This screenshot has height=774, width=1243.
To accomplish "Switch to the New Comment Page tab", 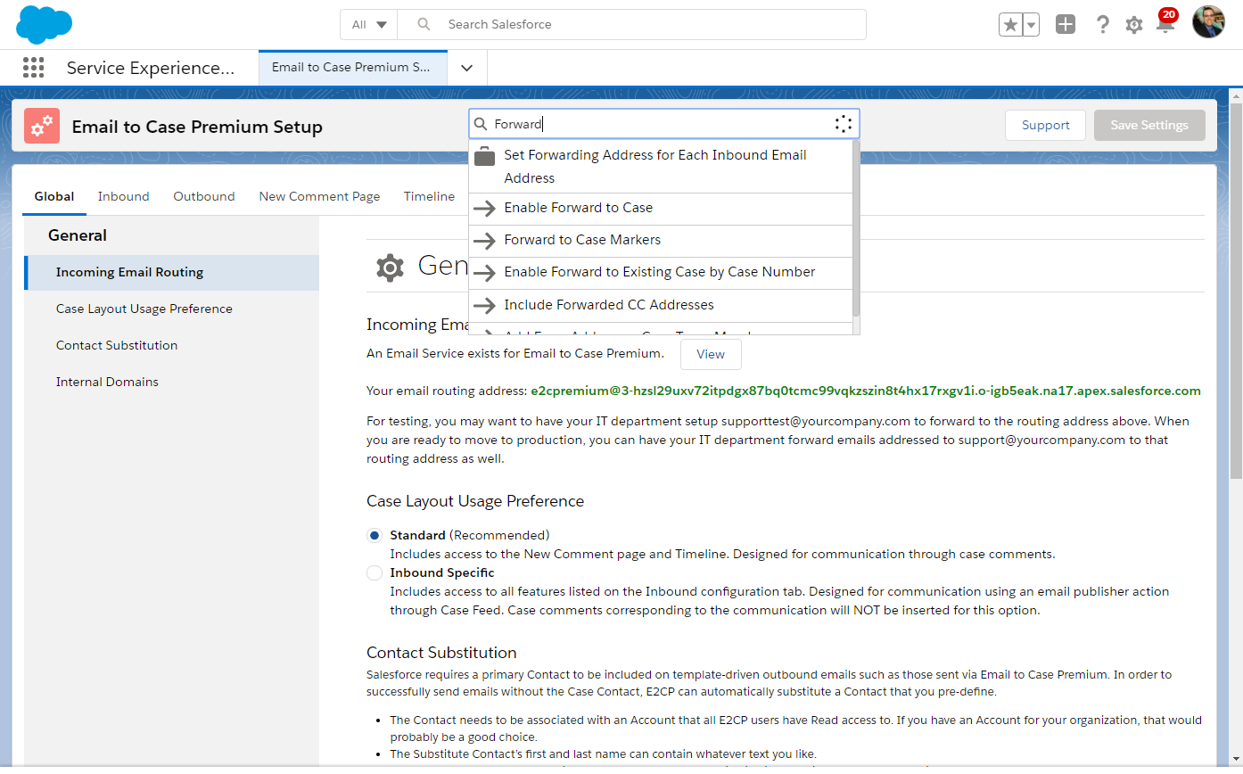I will [x=319, y=196].
